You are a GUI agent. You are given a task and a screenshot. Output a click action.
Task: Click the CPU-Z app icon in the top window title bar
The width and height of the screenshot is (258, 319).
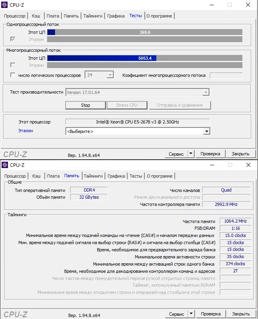(x=4, y=5)
